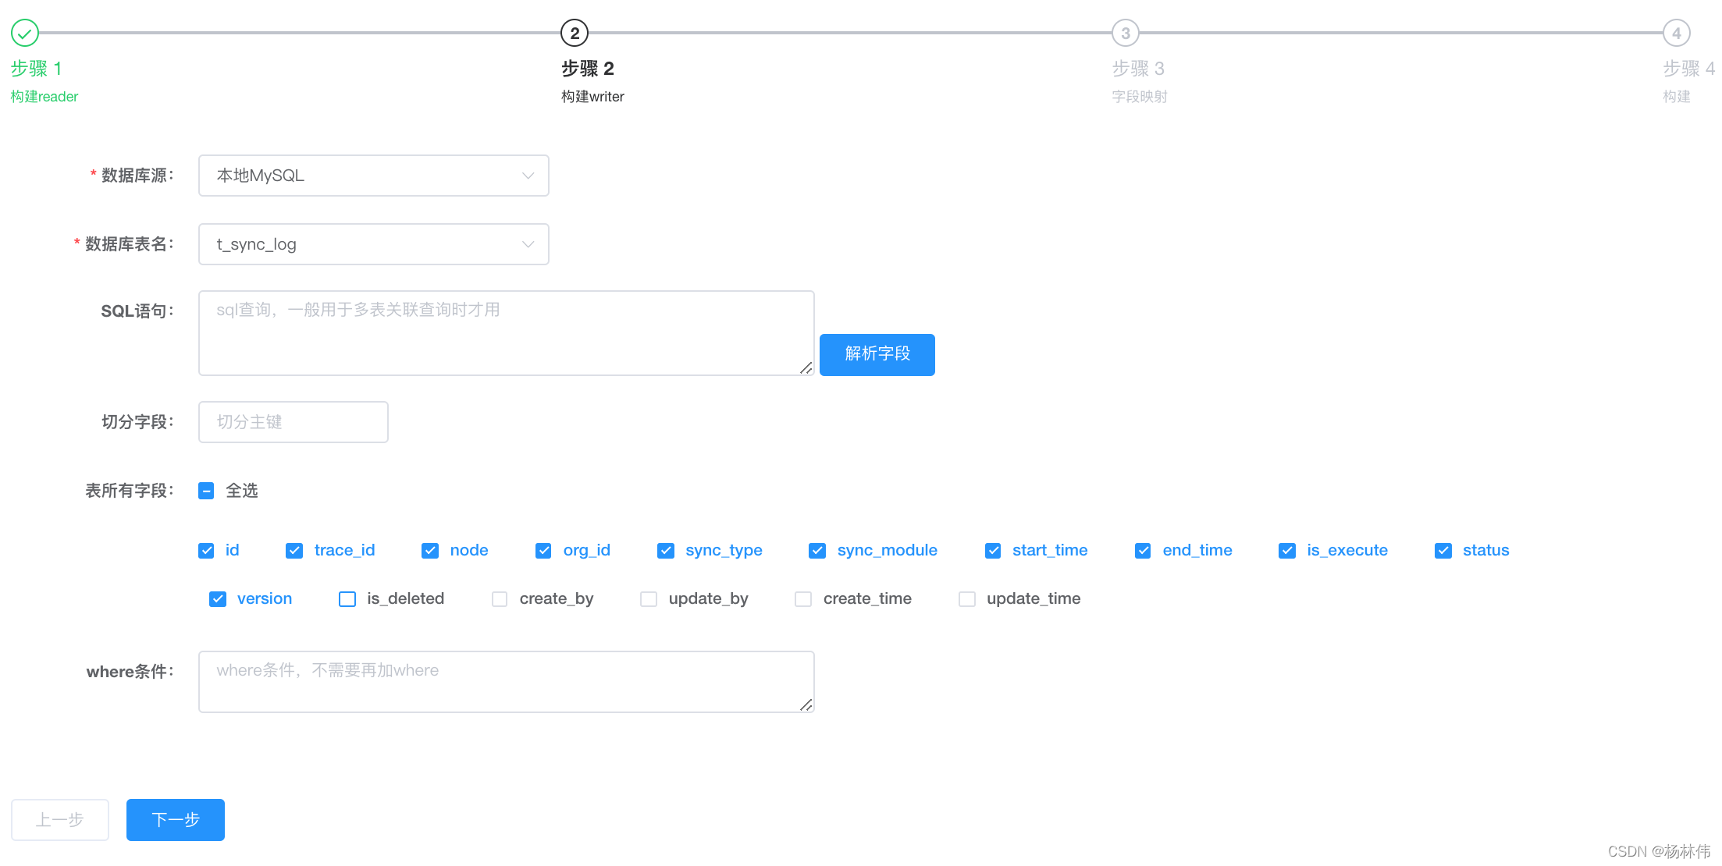Click the step 2 circle indicator
Viewport: 1722px width, 866px height.
coord(575,33)
